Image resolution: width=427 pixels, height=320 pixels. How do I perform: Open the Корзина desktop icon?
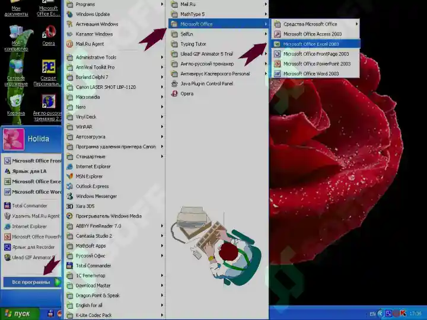(16, 105)
